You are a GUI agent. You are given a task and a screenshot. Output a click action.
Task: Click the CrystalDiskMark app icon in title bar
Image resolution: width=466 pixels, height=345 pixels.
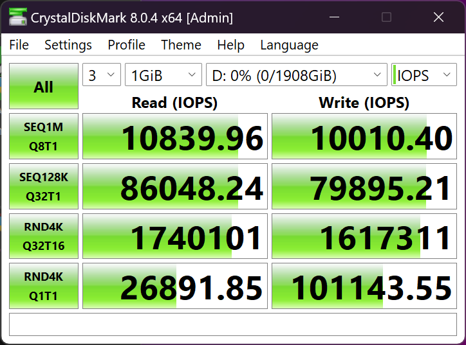[x=18, y=17]
